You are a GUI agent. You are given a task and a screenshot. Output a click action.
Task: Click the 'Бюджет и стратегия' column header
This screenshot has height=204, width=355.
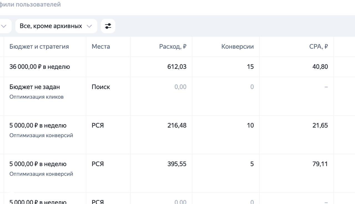(39, 46)
